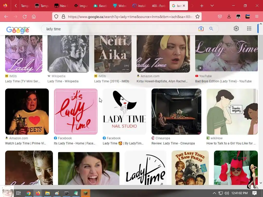The width and height of the screenshot is (263, 197).
Task: Switch to the Imgur tab
Action: click(x=81, y=6)
